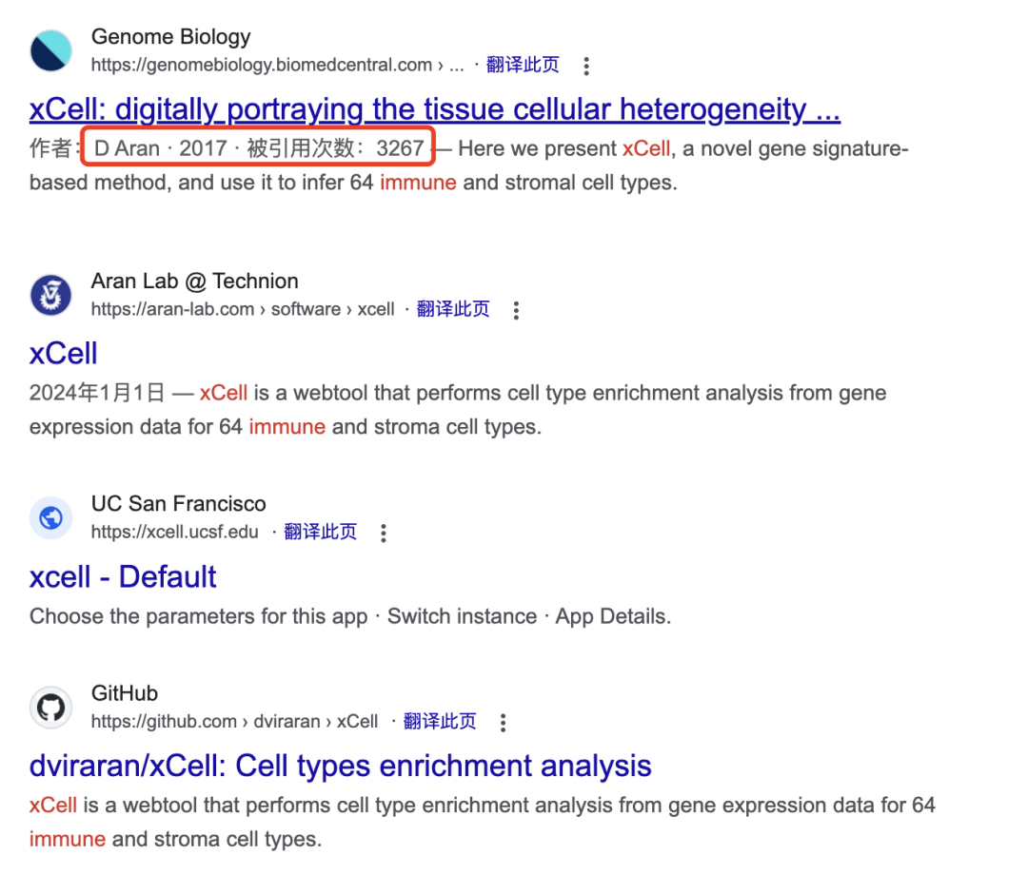This screenshot has height=874, width=1028.
Task: Click the GitHub octocat favicon
Action: [x=51, y=708]
